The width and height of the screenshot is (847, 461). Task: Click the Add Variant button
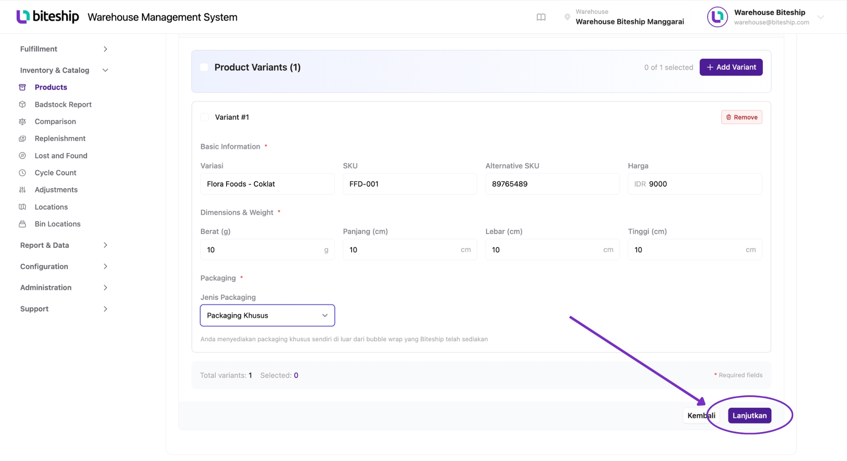click(x=731, y=67)
